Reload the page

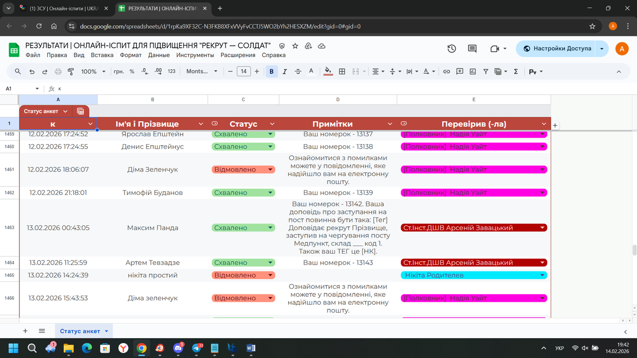(39, 26)
